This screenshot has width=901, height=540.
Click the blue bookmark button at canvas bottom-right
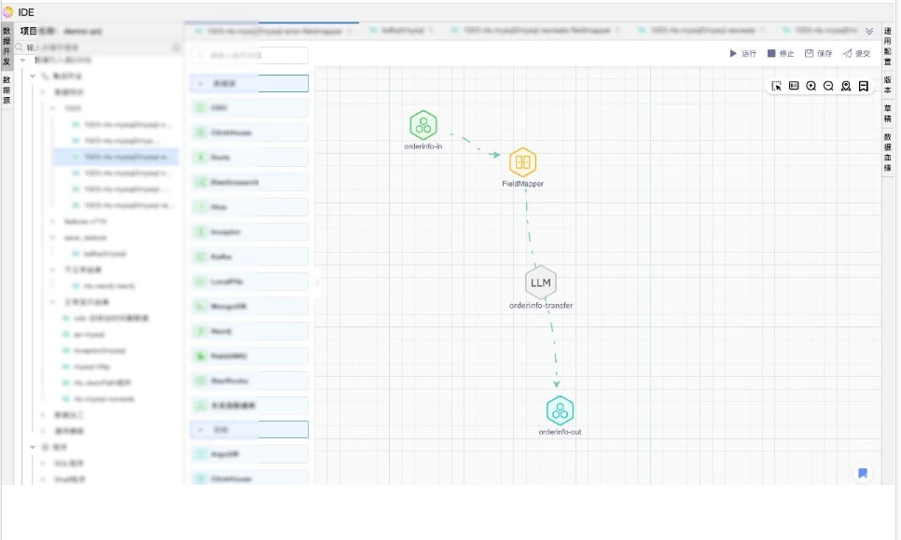tap(863, 473)
